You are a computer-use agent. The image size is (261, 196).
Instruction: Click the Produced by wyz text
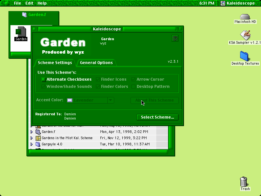tap(63, 52)
